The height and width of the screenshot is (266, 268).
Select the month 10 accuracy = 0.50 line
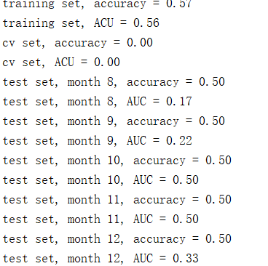click(117, 161)
